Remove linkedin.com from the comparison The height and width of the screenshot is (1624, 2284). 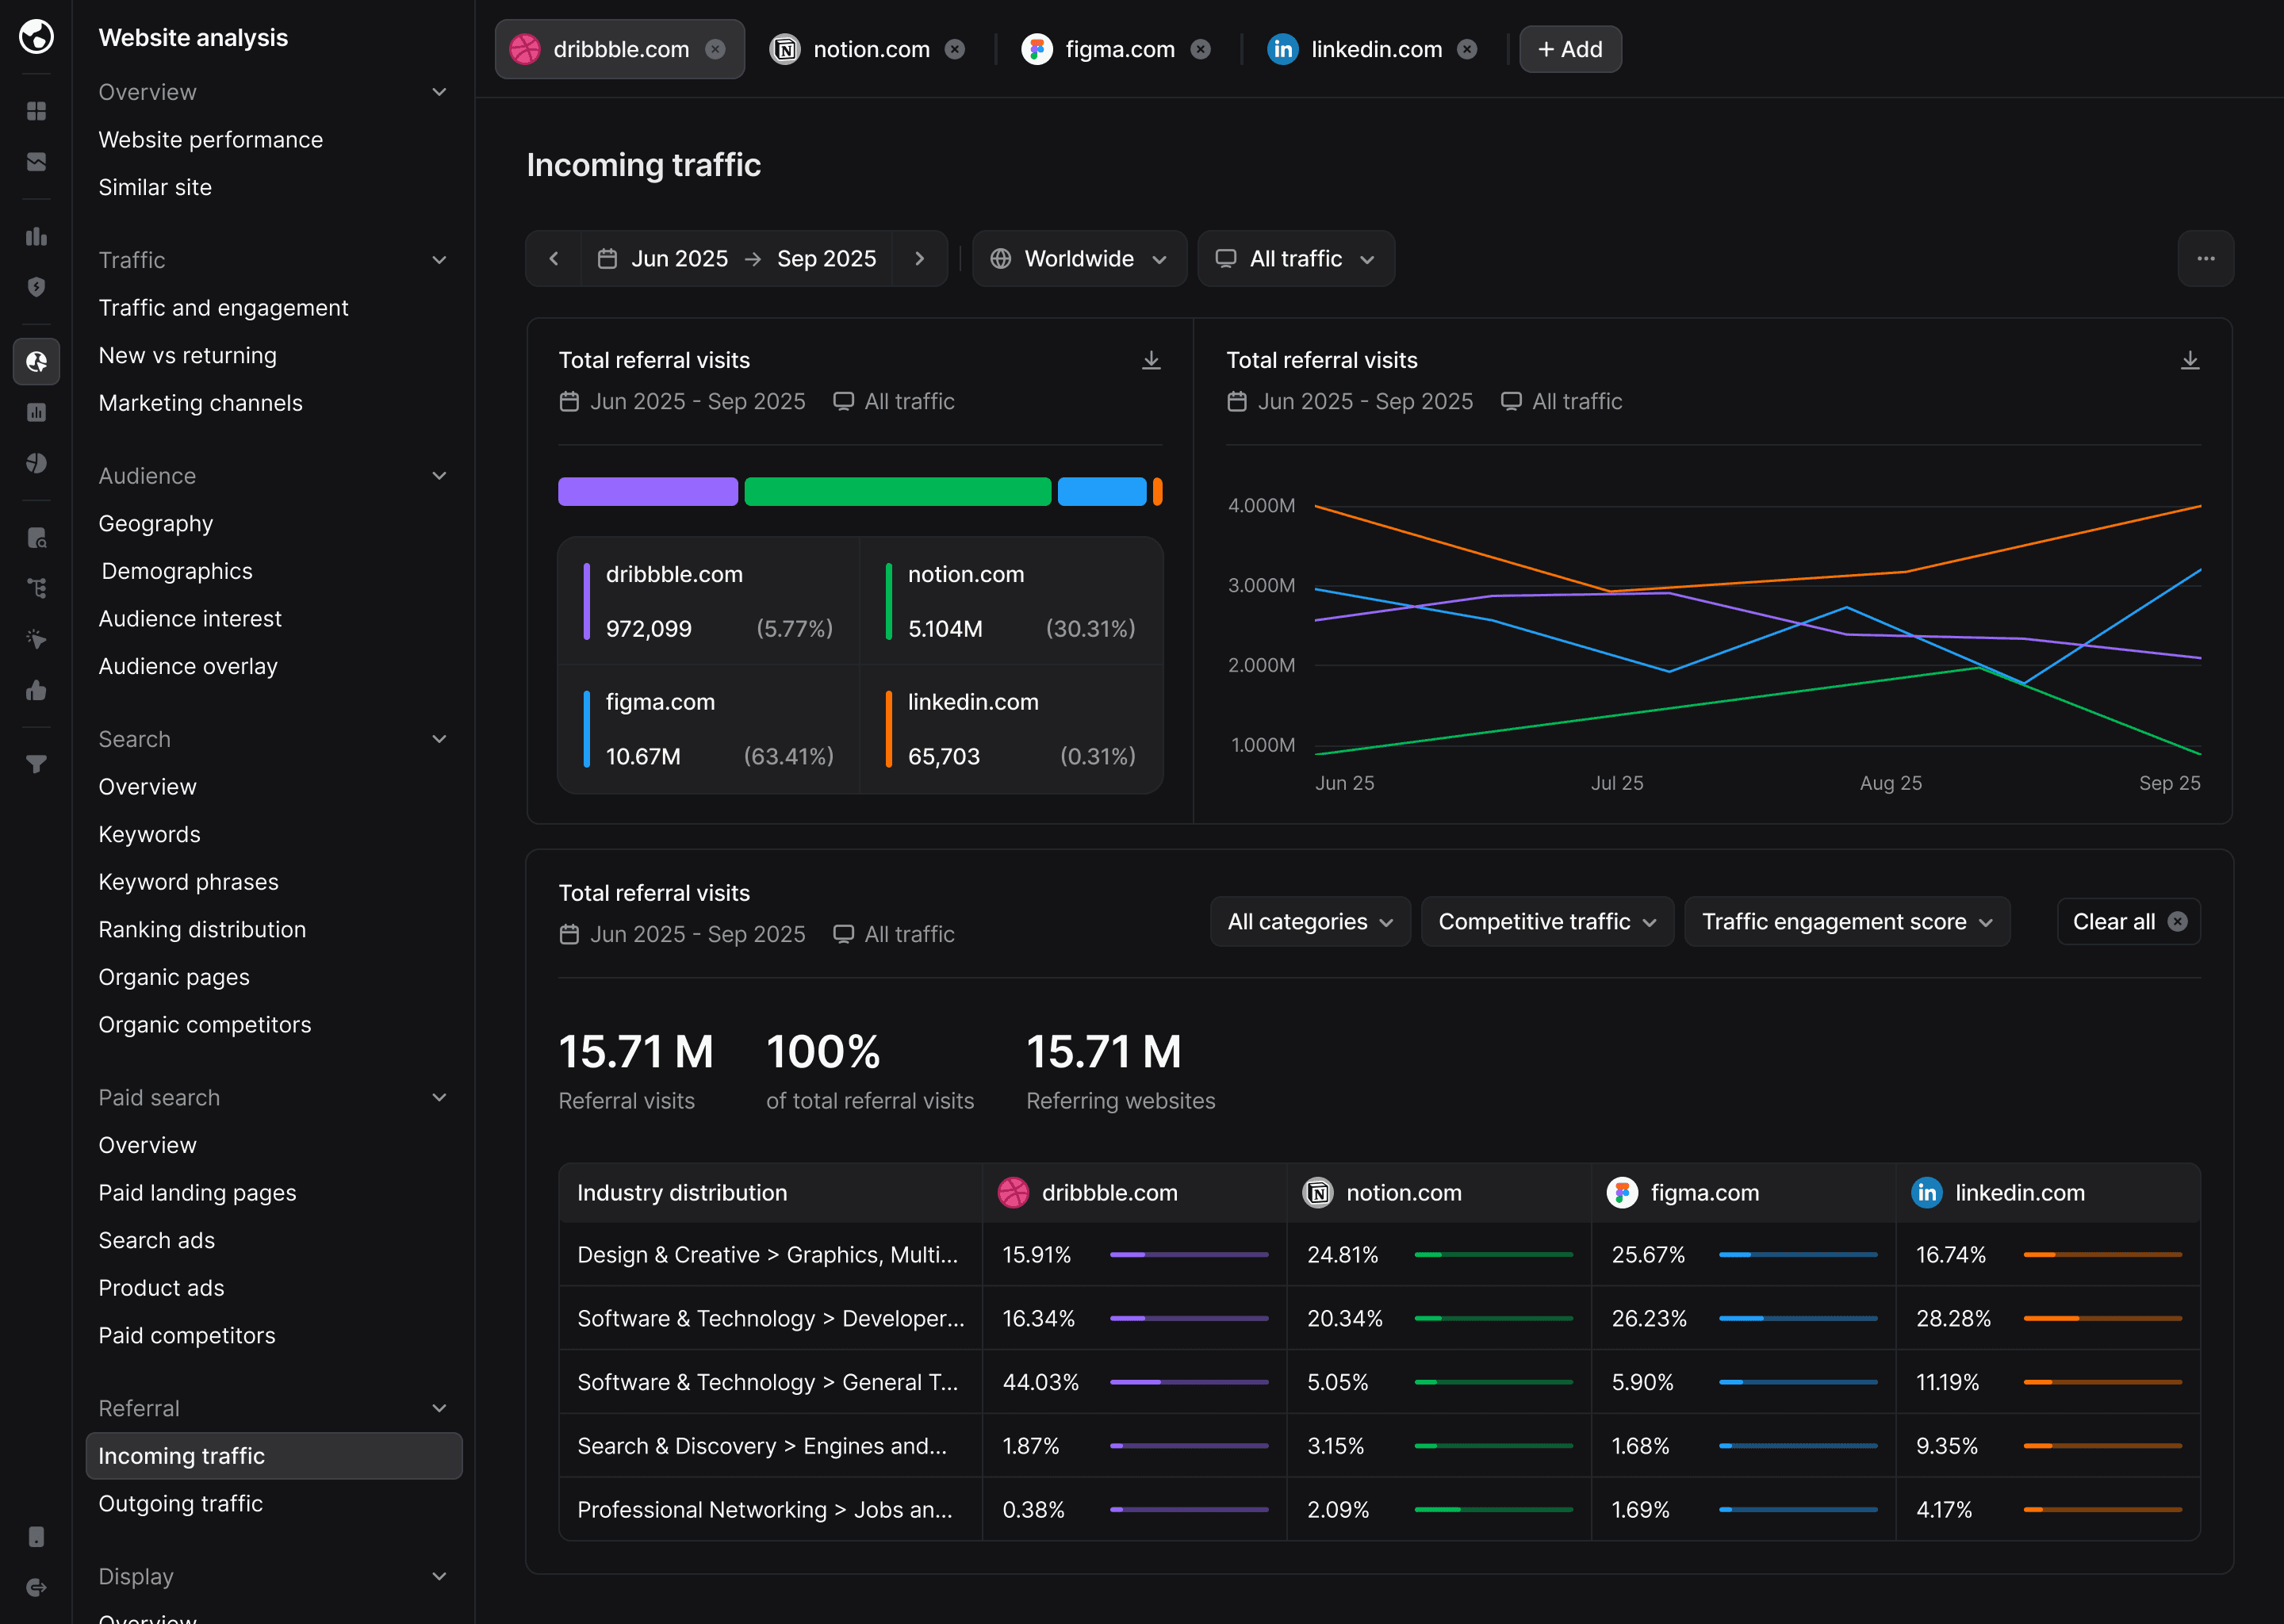tap(1467, 49)
